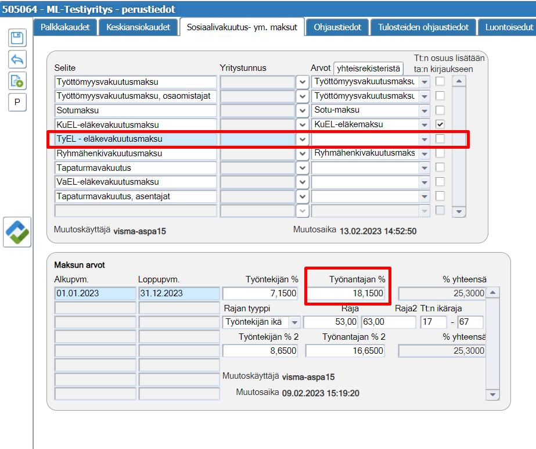
Task: Open Arvot dropdown showing Sotu-maksu
Action: pos(425,110)
